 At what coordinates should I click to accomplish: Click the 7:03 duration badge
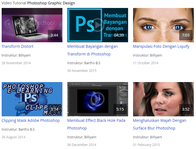coord(186,35)
